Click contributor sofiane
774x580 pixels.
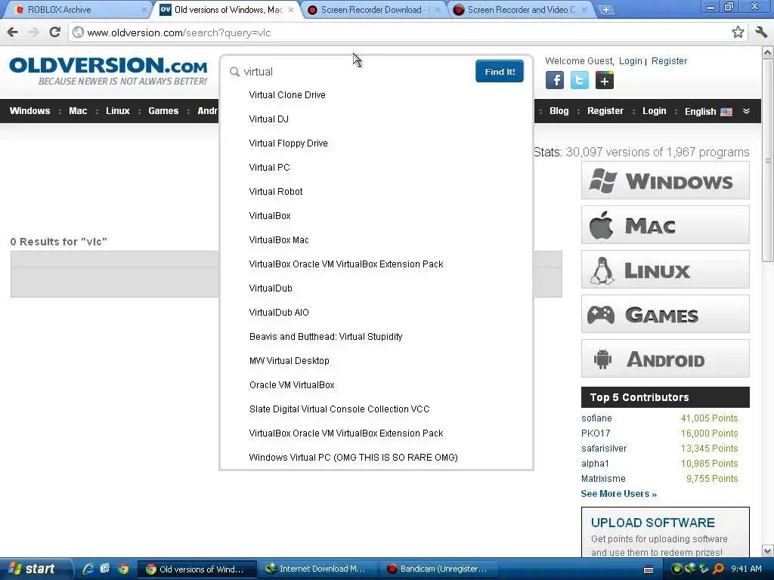[x=596, y=418]
